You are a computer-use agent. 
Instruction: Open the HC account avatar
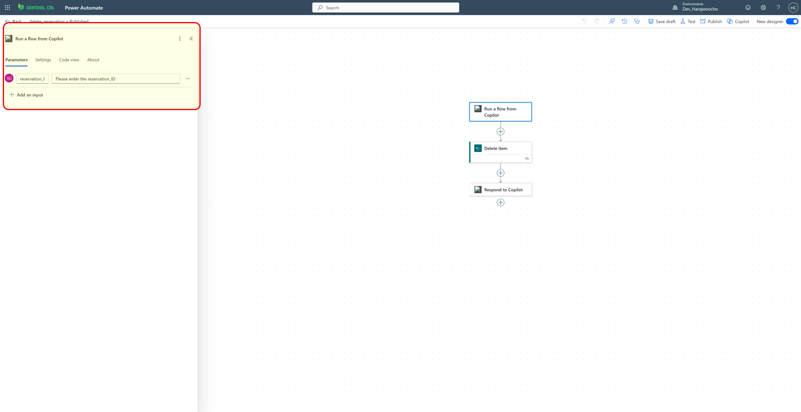(x=793, y=8)
